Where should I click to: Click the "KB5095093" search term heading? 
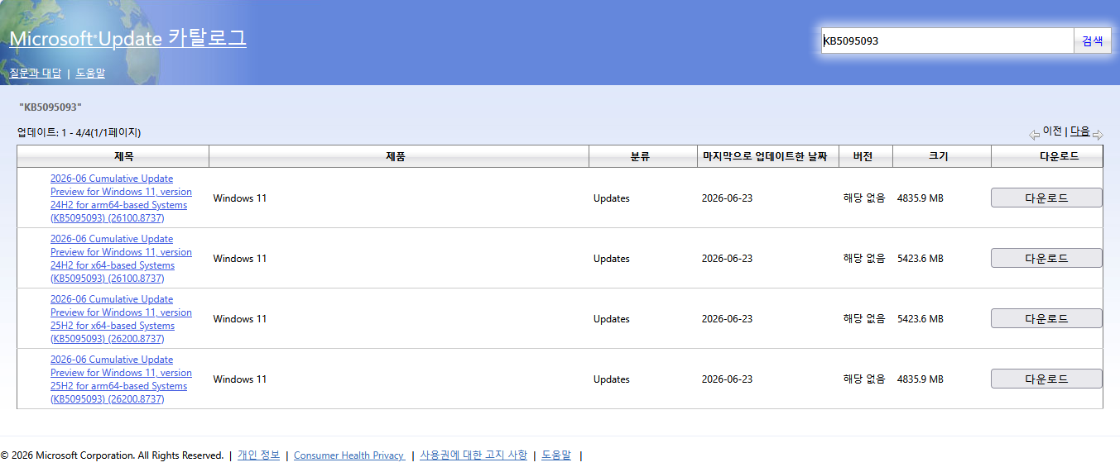coord(50,107)
